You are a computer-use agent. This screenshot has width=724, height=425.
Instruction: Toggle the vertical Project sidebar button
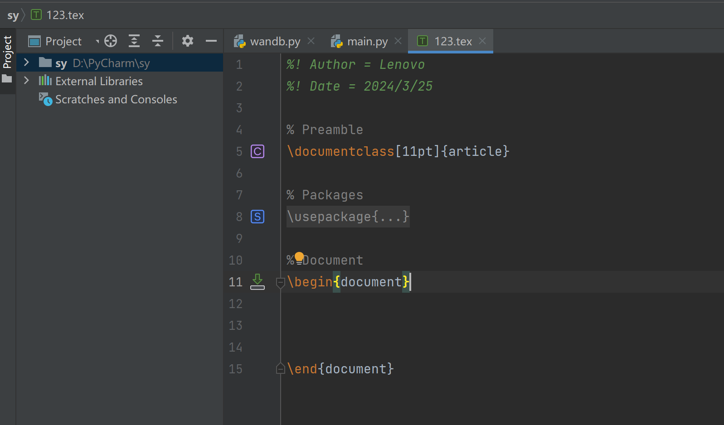pyautogui.click(x=8, y=52)
